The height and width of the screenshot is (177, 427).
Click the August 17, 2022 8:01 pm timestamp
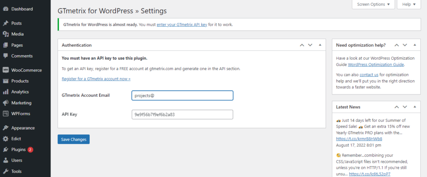359,145
